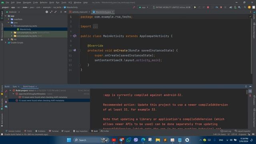
Task: Open the Project tool window side tab
Action: (2, 15)
